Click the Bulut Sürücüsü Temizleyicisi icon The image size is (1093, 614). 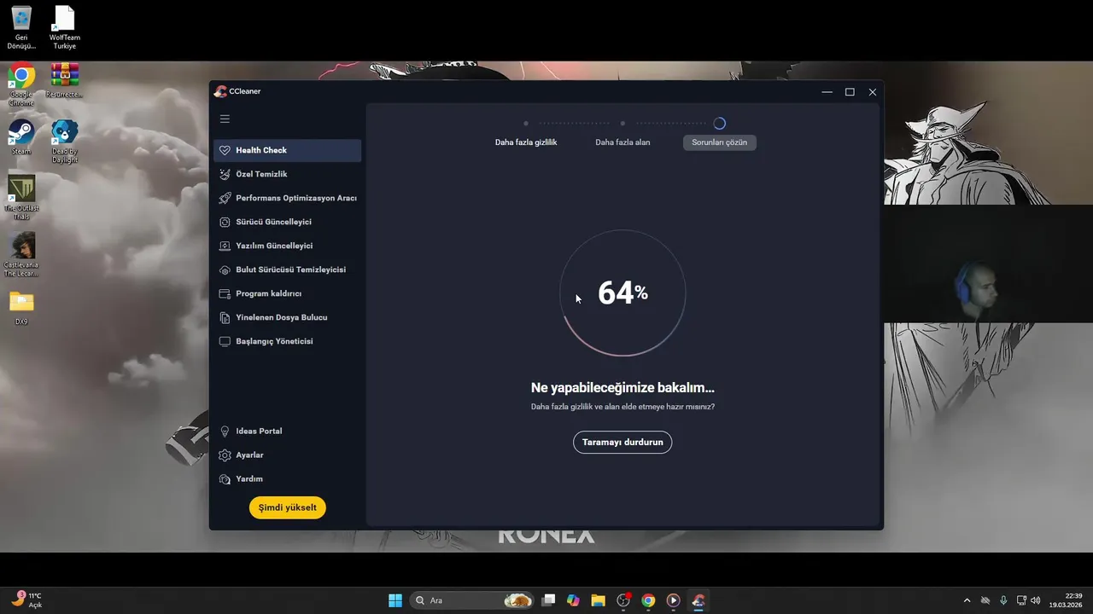click(x=225, y=269)
